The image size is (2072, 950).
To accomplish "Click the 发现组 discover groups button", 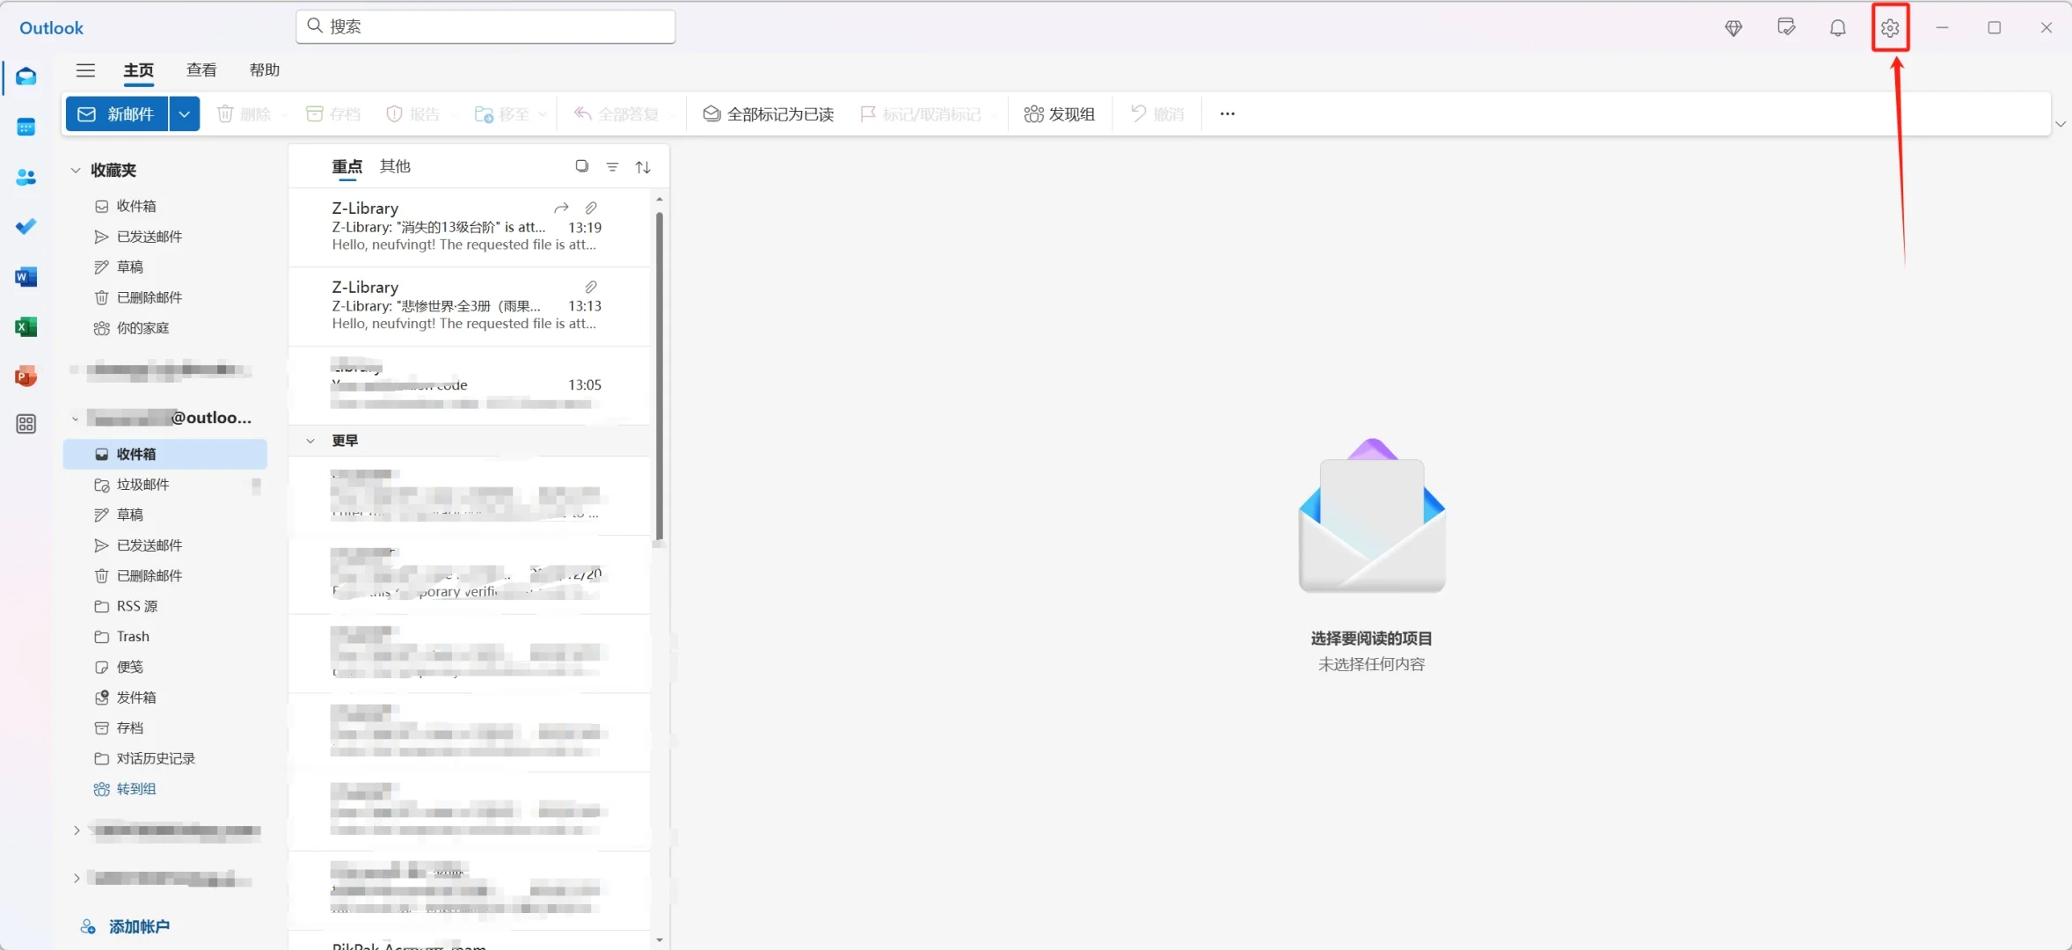I will pyautogui.click(x=1060, y=114).
